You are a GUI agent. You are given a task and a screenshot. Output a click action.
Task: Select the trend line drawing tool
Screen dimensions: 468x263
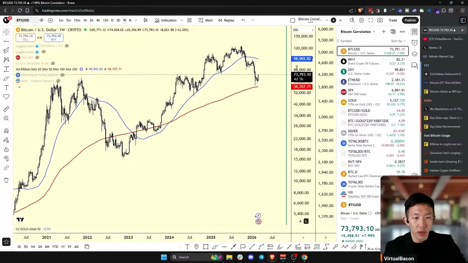pyautogui.click(x=6, y=41)
